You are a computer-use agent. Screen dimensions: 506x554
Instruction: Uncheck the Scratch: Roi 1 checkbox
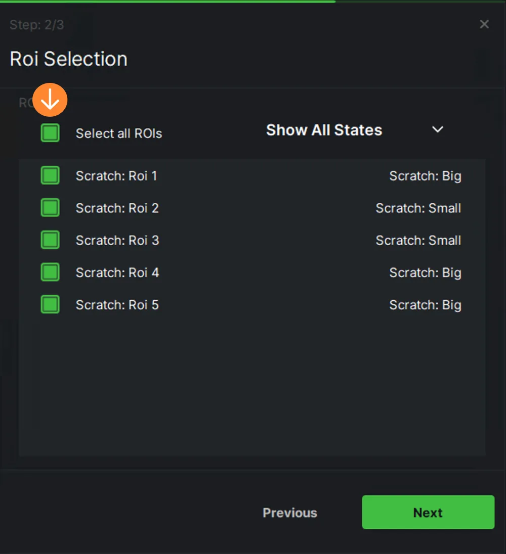(50, 175)
